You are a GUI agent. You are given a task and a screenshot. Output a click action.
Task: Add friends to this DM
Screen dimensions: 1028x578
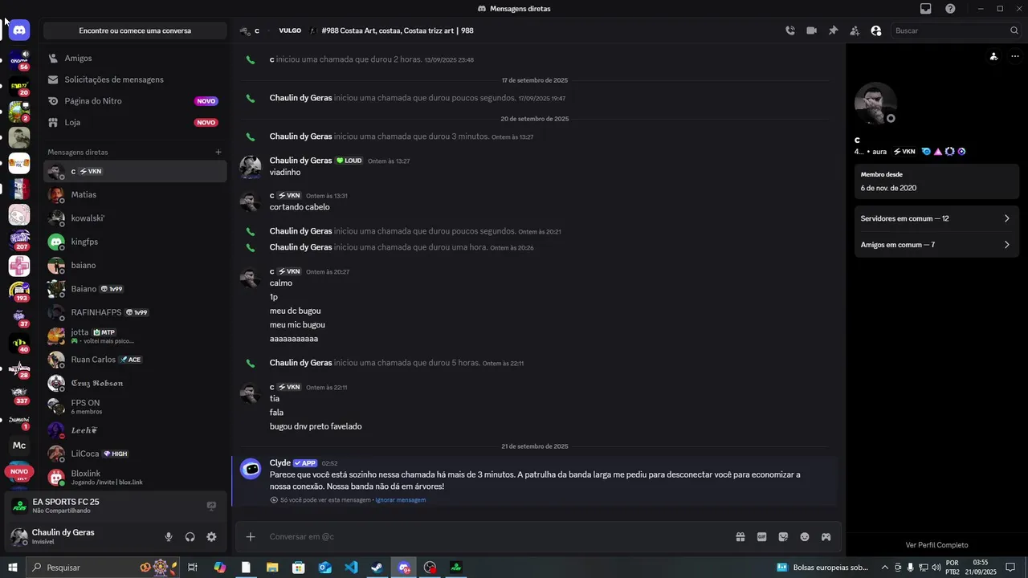pos(855,31)
